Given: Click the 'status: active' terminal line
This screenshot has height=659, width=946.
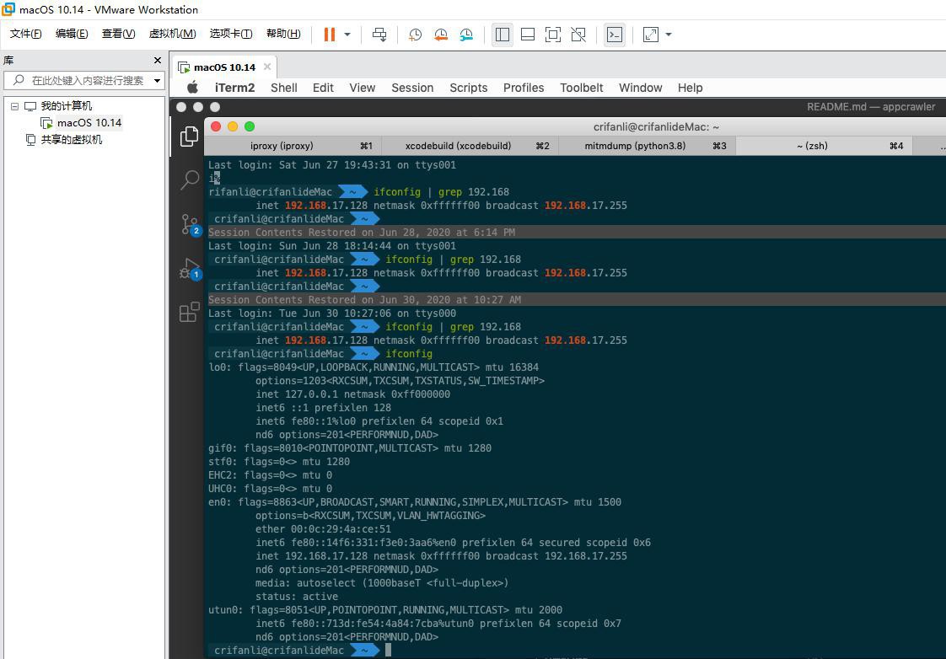Looking at the screenshot, I should coord(296,597).
